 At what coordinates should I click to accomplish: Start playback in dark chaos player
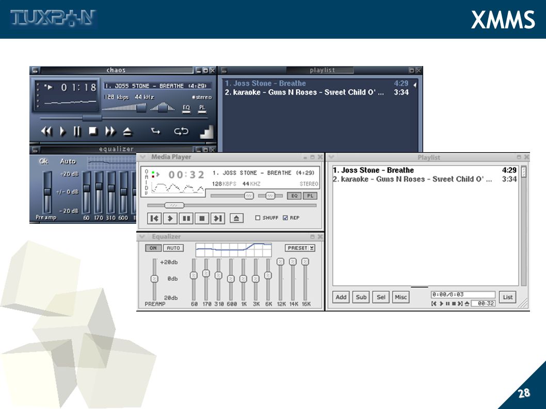click(x=62, y=131)
